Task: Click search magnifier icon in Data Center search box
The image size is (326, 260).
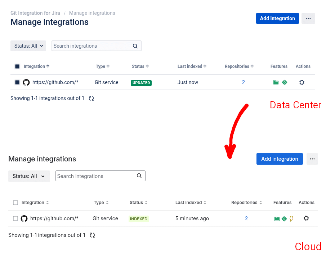Action: pos(135,46)
